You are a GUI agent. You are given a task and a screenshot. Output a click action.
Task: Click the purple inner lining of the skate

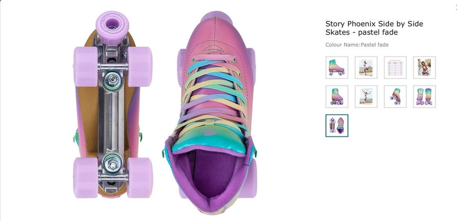click(x=212, y=171)
